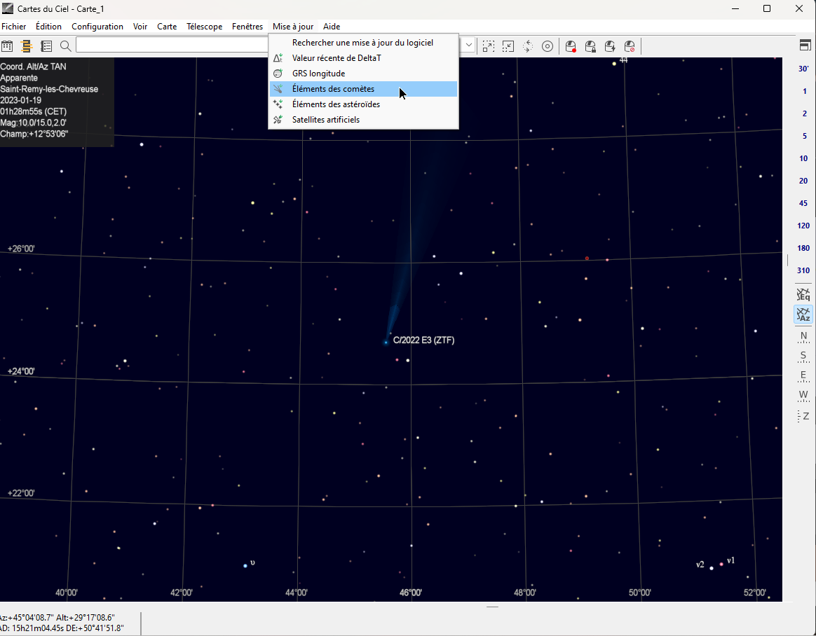Click the telescope dome icon with lightning bolt

(610, 46)
